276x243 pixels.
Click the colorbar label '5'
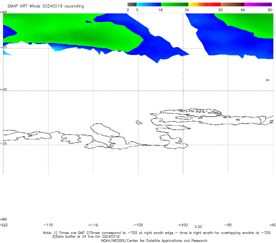tap(137, 10)
